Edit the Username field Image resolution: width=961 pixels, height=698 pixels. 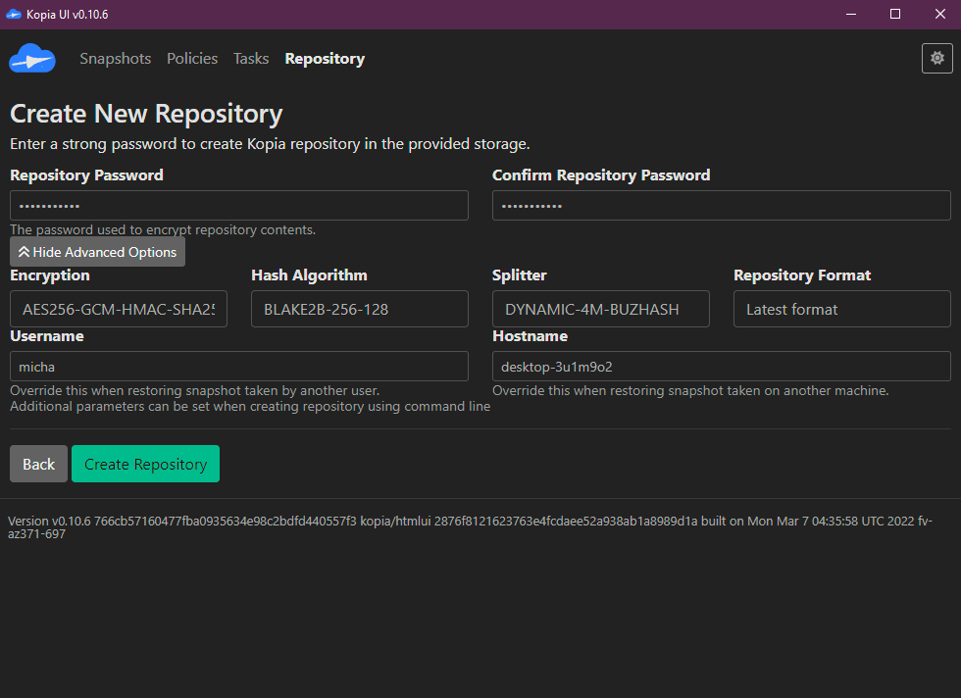[239, 367]
